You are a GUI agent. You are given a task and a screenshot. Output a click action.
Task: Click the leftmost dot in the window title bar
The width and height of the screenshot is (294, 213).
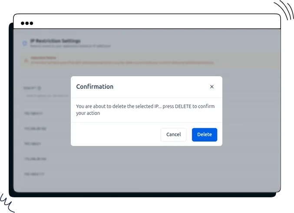[x=23, y=23]
